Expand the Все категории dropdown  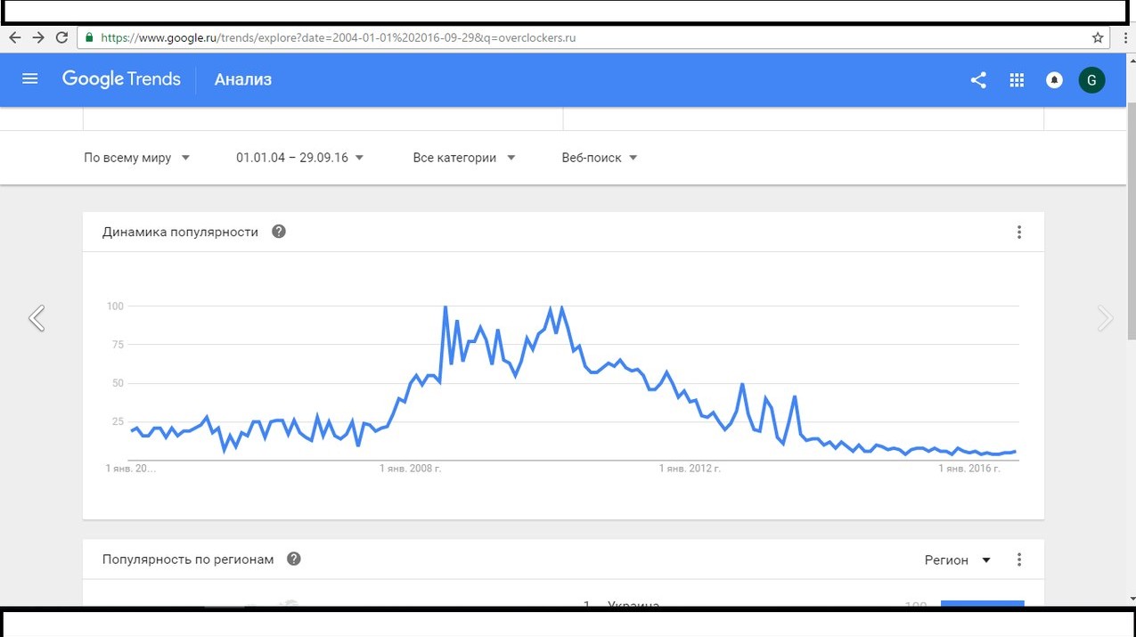[464, 158]
